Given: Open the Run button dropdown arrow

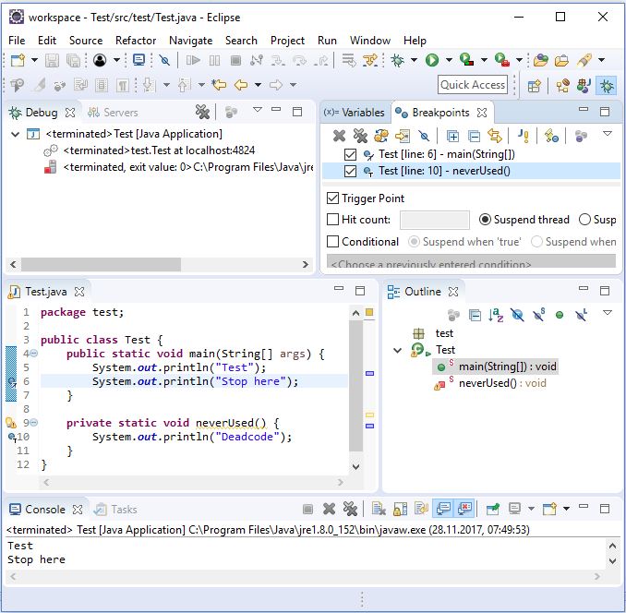Looking at the screenshot, I should 449,60.
